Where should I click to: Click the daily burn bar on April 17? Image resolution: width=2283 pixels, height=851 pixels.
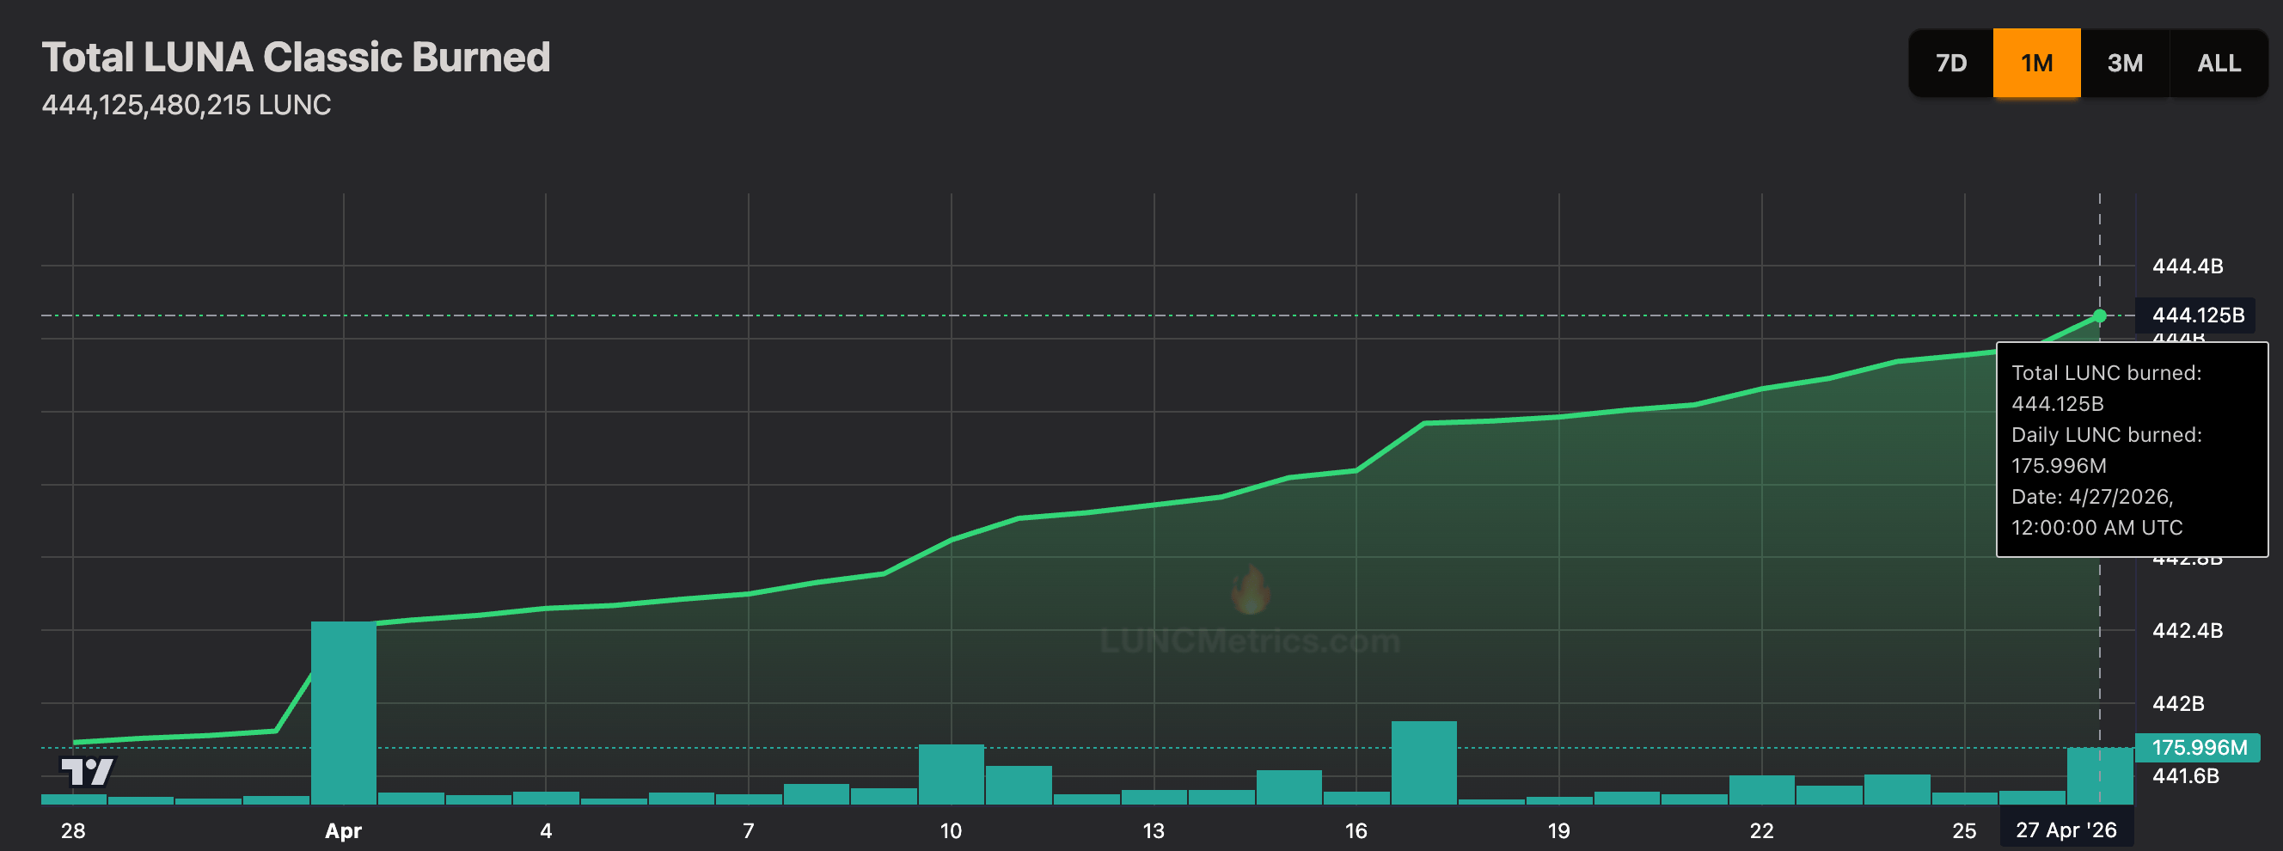[1423, 762]
